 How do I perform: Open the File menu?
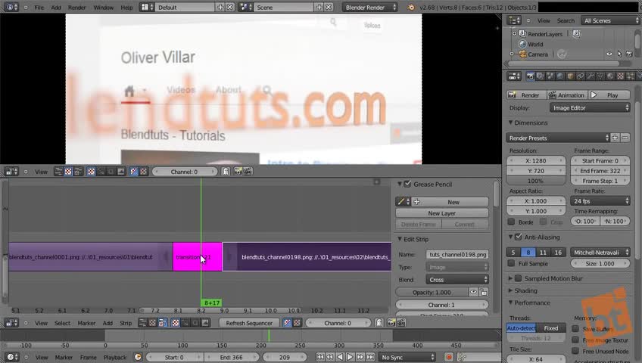[x=39, y=8]
